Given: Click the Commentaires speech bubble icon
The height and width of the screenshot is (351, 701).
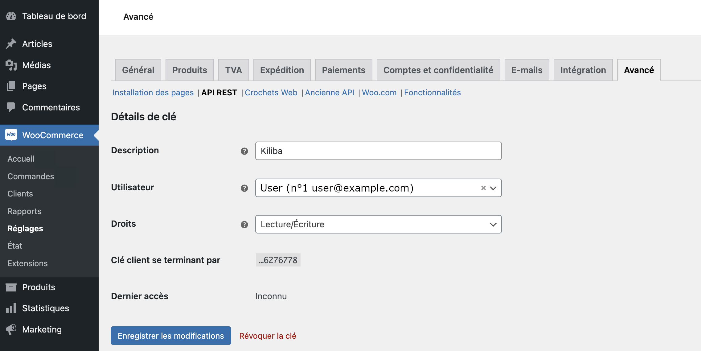Looking at the screenshot, I should click(11, 107).
